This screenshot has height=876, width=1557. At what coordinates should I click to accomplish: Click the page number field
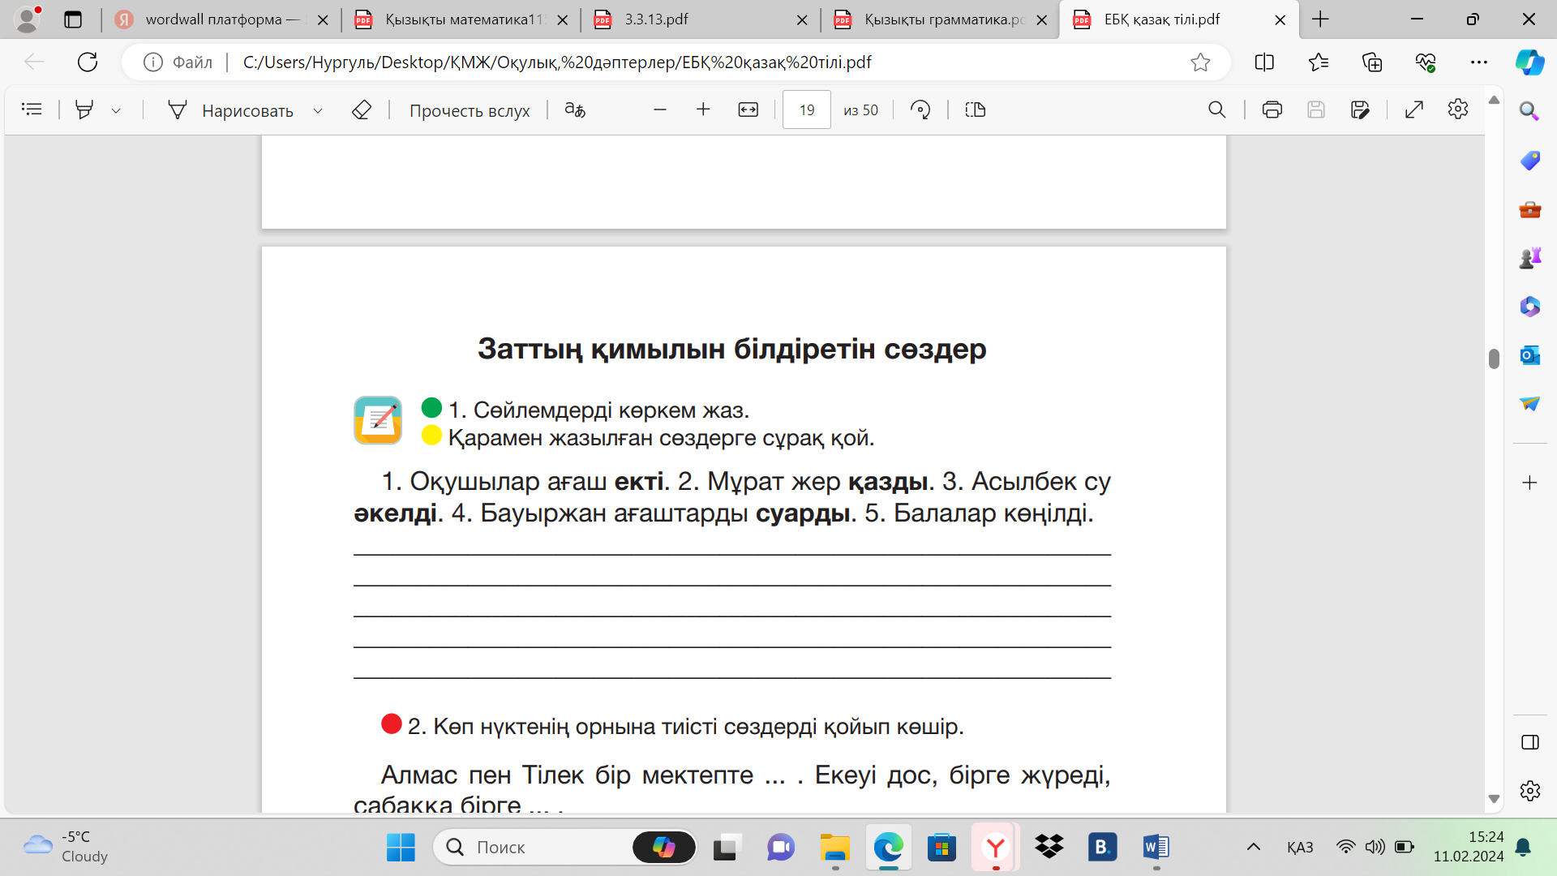tap(806, 109)
